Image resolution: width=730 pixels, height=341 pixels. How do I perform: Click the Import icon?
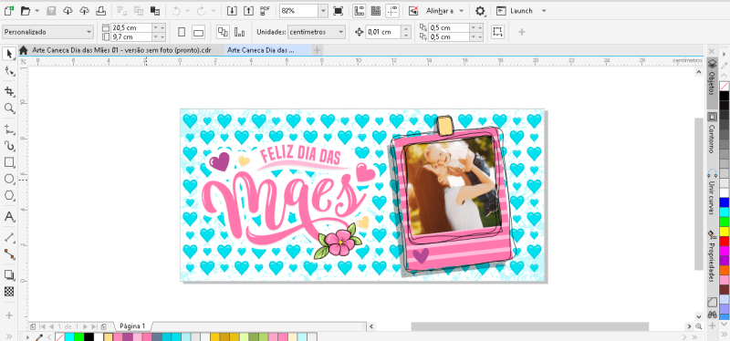(232, 10)
